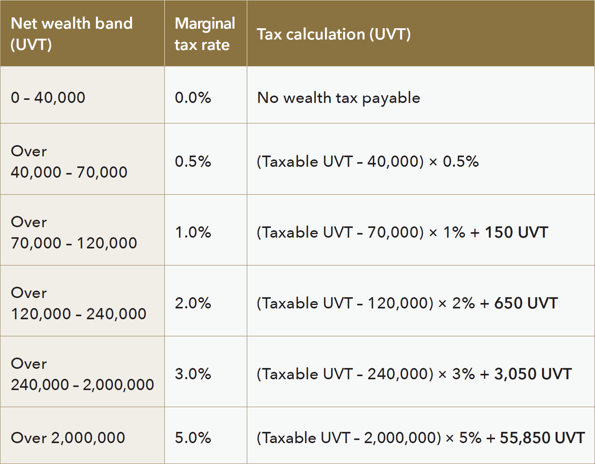Select the "Over 240,000 – 2,000,000" band cell
595x464 pixels.
82,374
